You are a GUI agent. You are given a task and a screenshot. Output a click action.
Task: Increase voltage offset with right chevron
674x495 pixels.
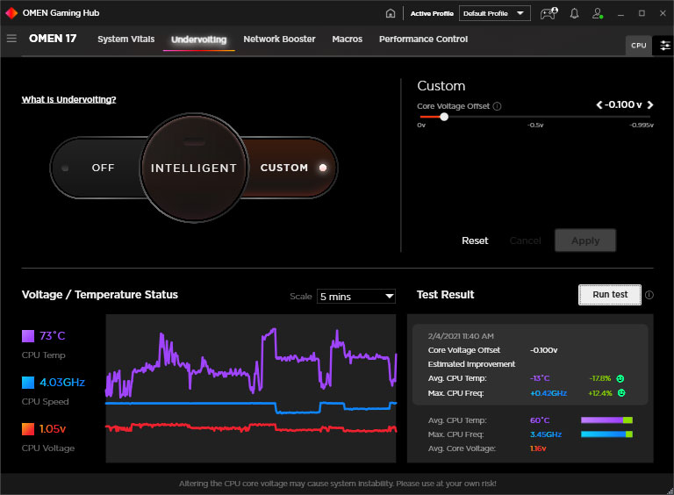pos(650,104)
